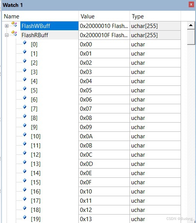This screenshot has height=223, width=196.
Task: Click the element icon next to [10]
Action: tap(25, 134)
